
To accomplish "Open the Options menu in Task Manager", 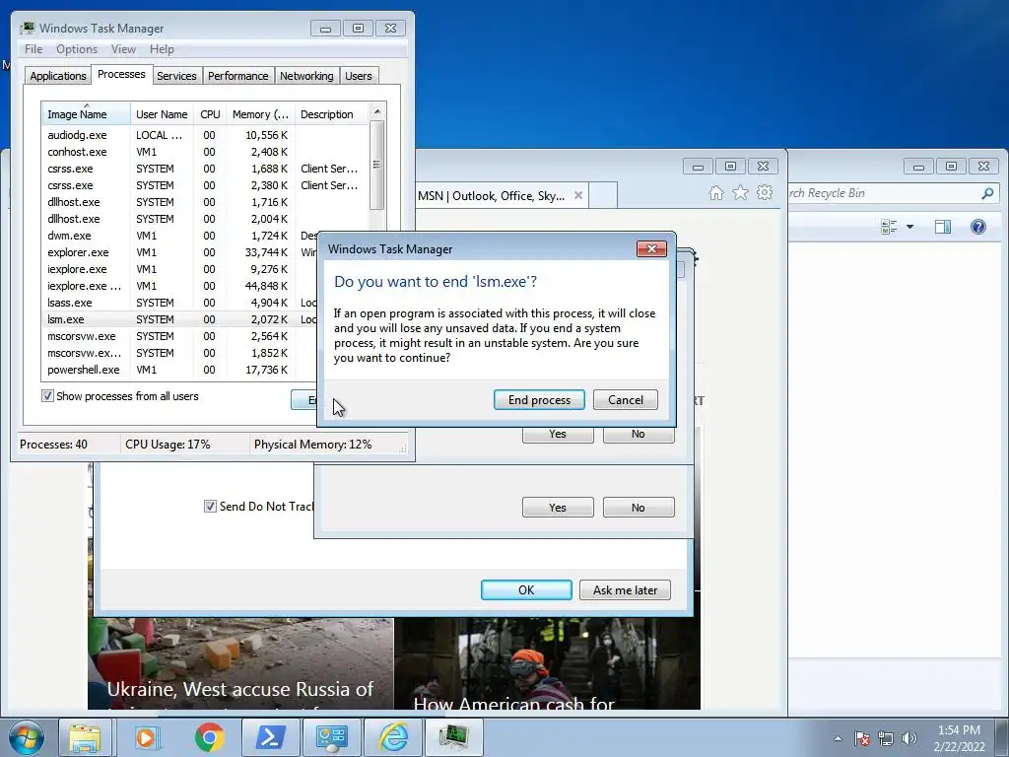I will click(77, 49).
